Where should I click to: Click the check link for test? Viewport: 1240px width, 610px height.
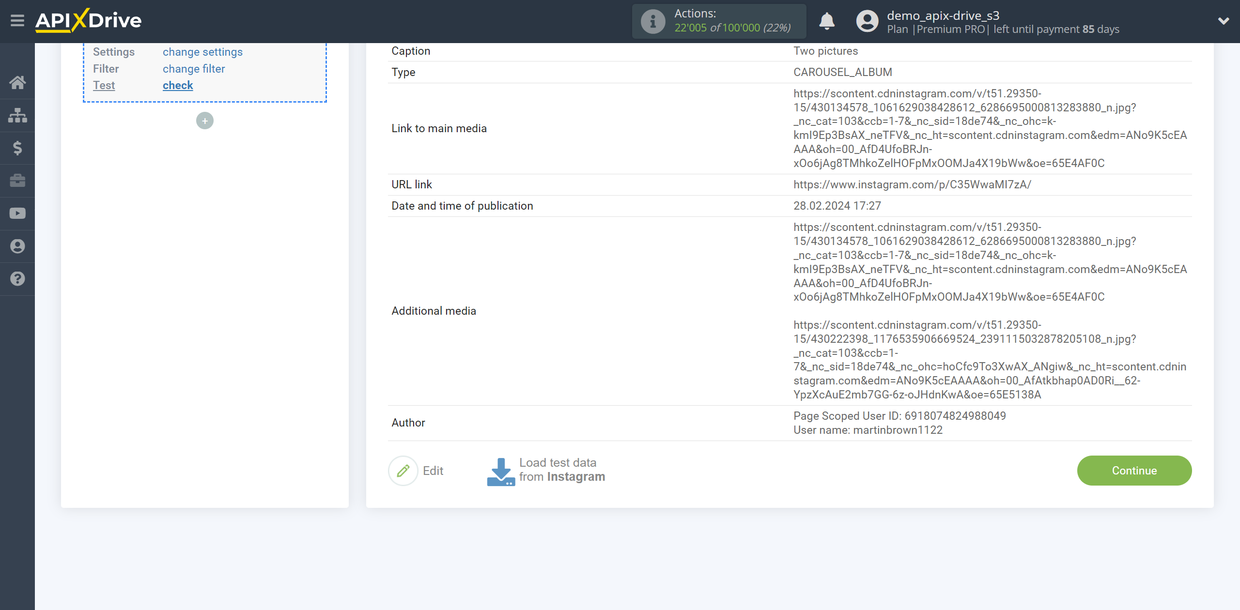point(178,85)
